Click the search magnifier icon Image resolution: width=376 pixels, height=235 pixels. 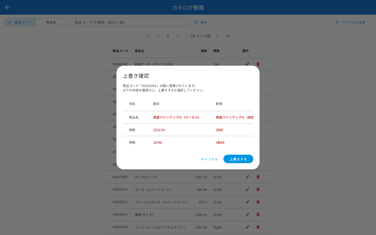tap(196, 22)
